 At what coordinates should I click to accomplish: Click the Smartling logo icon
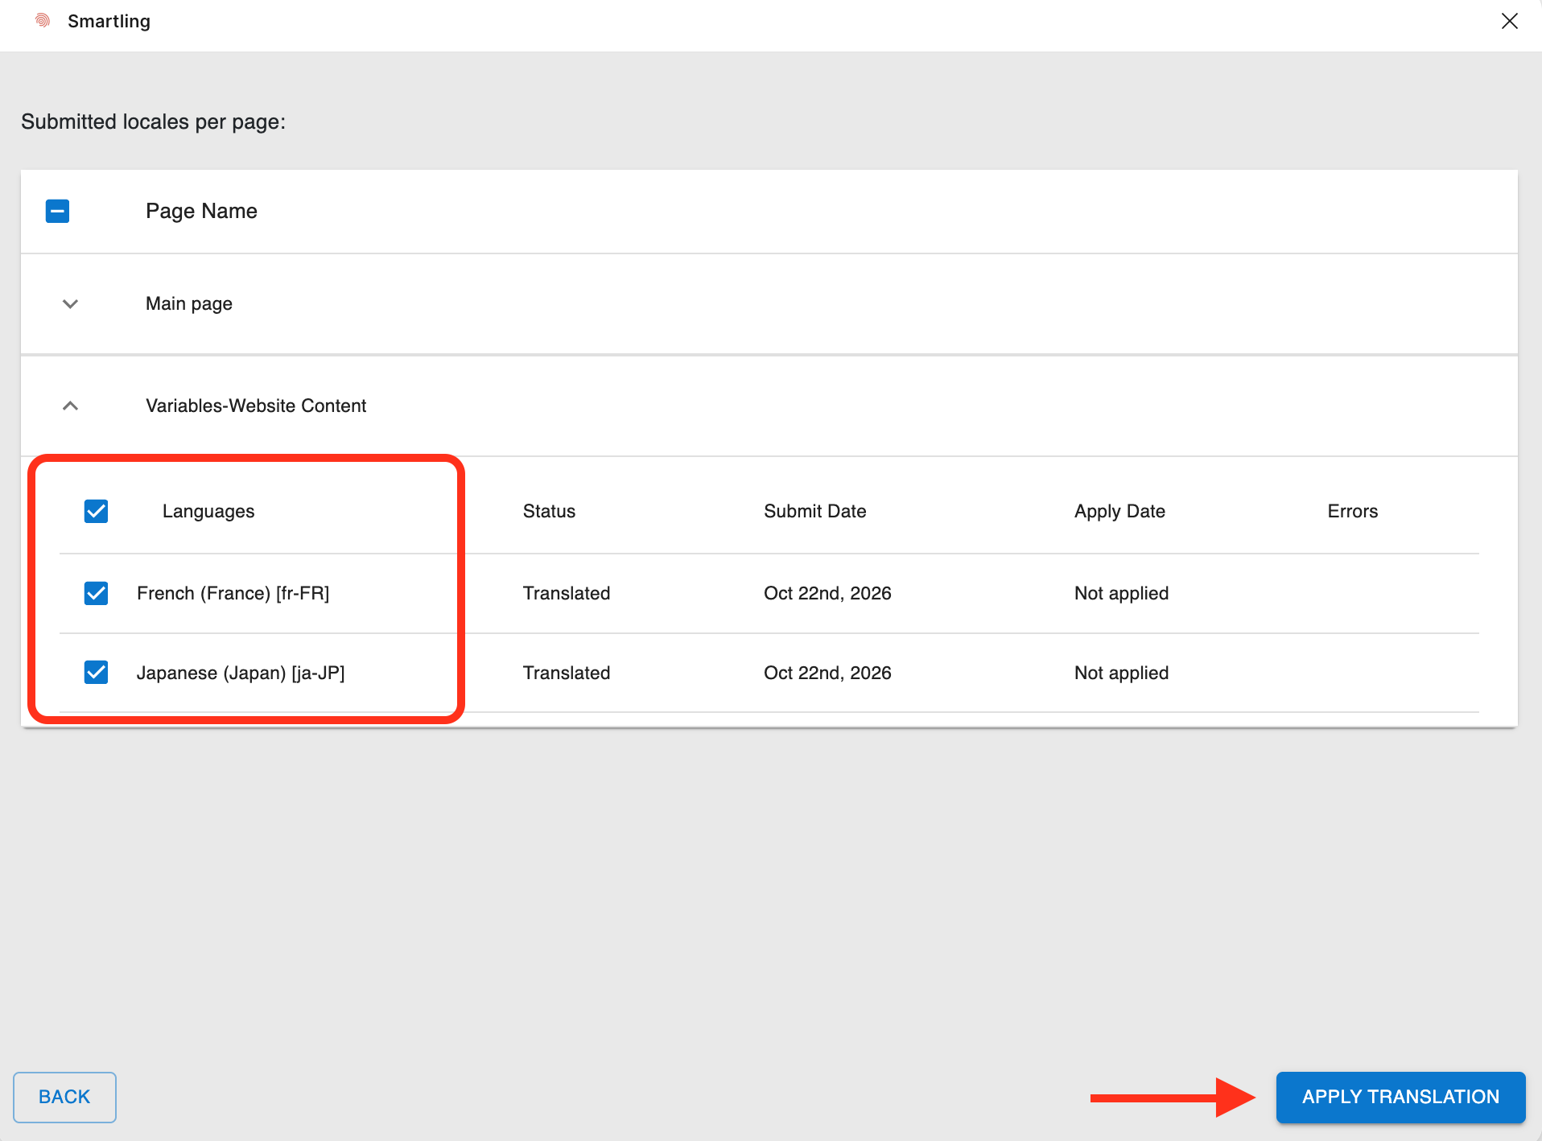(43, 21)
